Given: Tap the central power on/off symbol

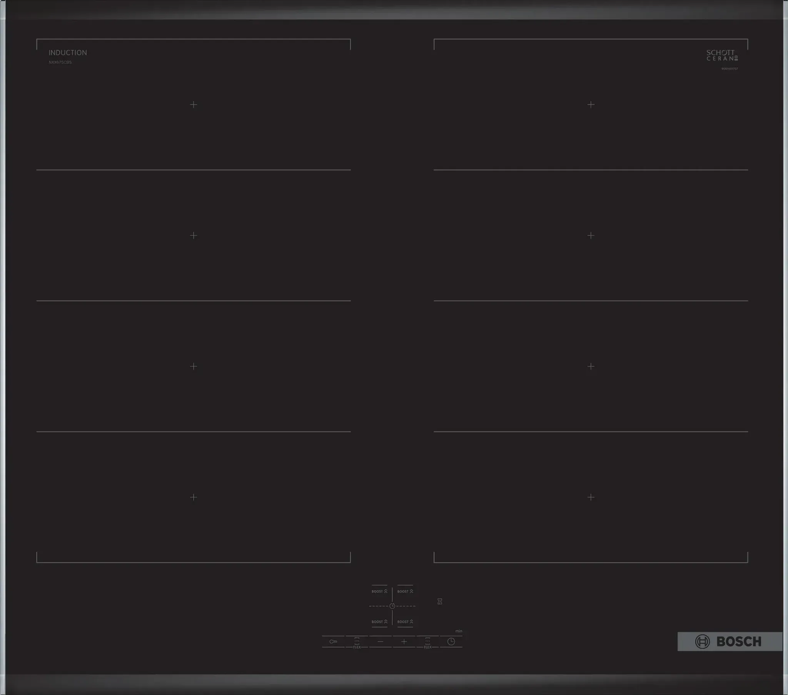Looking at the screenshot, I should (x=392, y=606).
